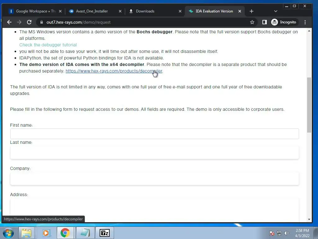Click the "Company:" label
Viewport: 318px width, 239px height.
20,168
